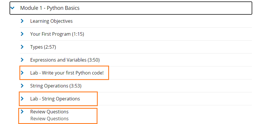Open the Review Questions section title

coord(49,112)
